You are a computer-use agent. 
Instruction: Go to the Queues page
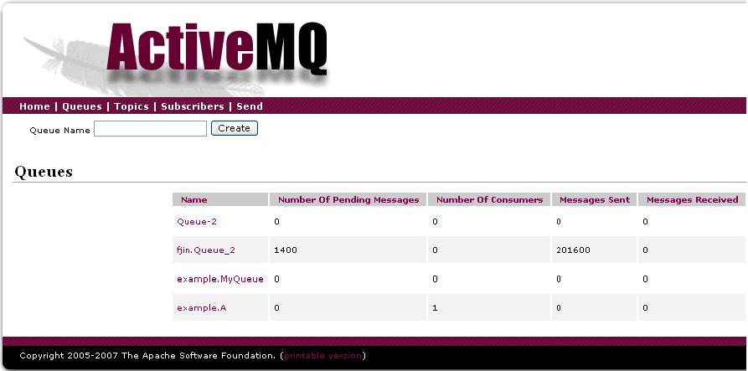[81, 106]
